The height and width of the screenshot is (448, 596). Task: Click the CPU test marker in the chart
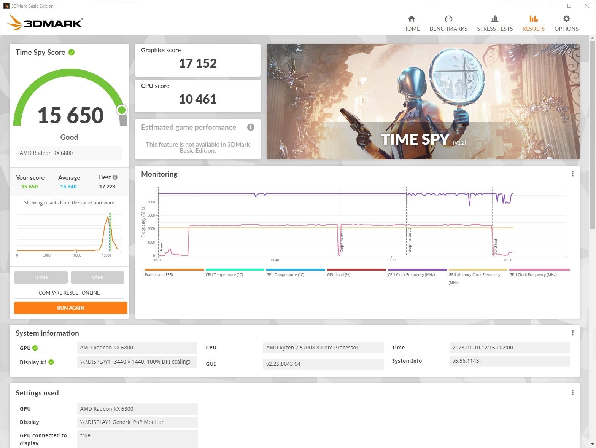tap(495, 246)
